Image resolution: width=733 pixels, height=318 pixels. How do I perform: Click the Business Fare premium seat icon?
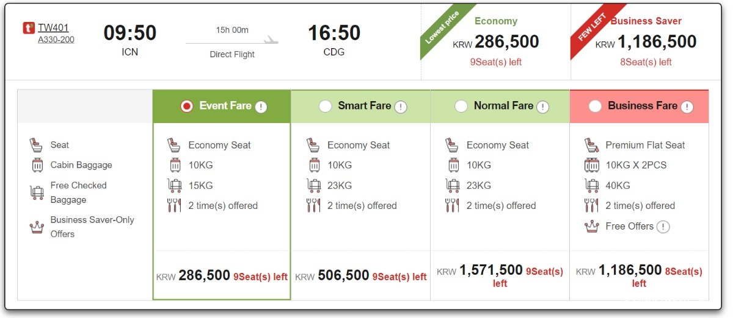pyautogui.click(x=591, y=145)
